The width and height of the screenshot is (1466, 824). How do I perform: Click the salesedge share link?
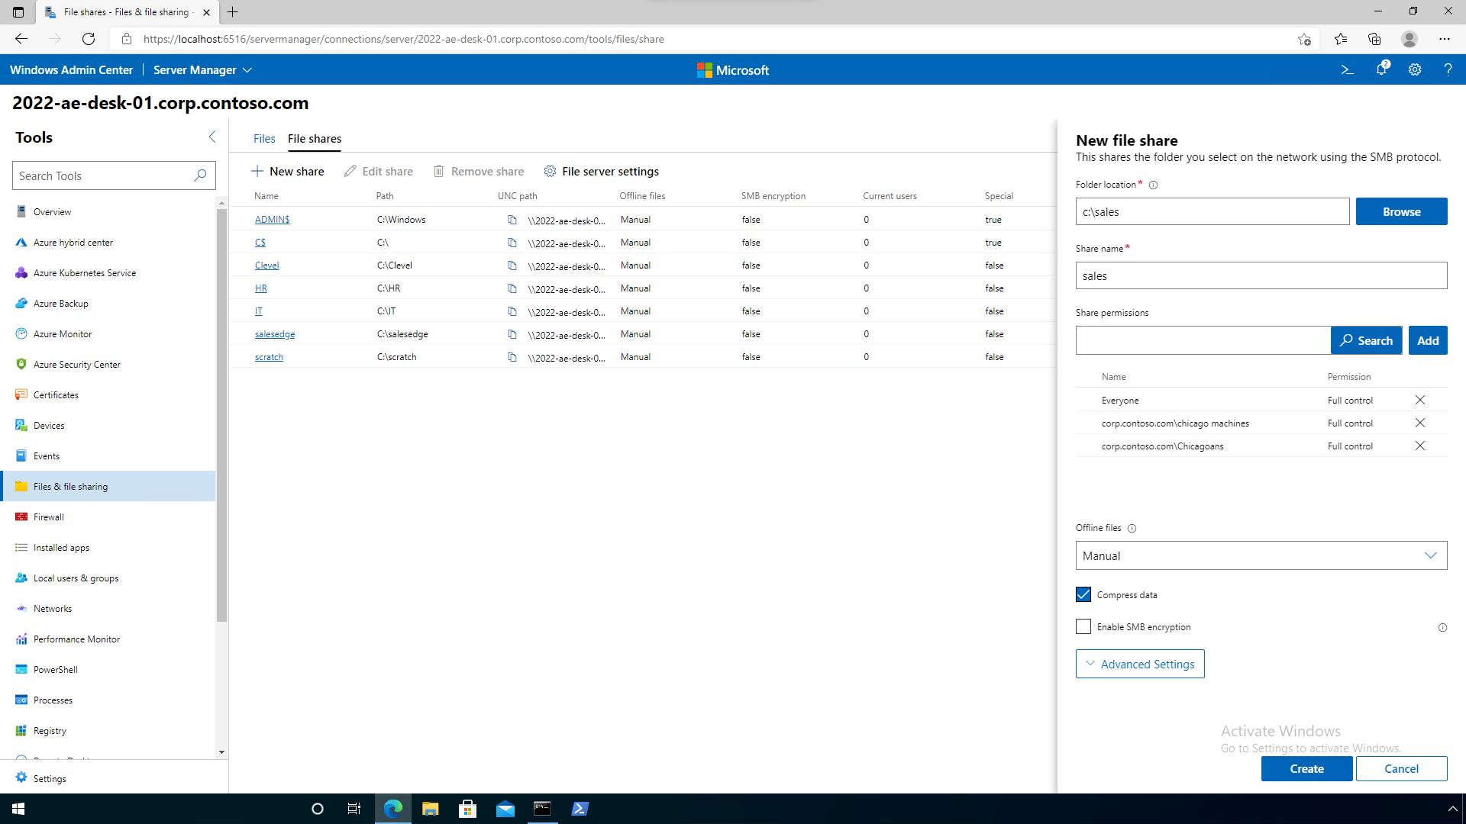click(274, 333)
